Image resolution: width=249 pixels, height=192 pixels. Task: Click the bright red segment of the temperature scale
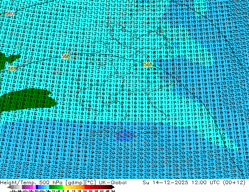[x=86, y=187]
